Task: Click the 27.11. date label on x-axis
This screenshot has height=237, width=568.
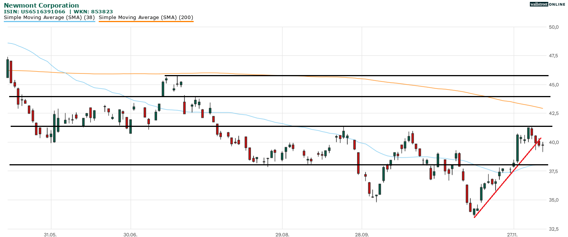Action: click(x=513, y=234)
